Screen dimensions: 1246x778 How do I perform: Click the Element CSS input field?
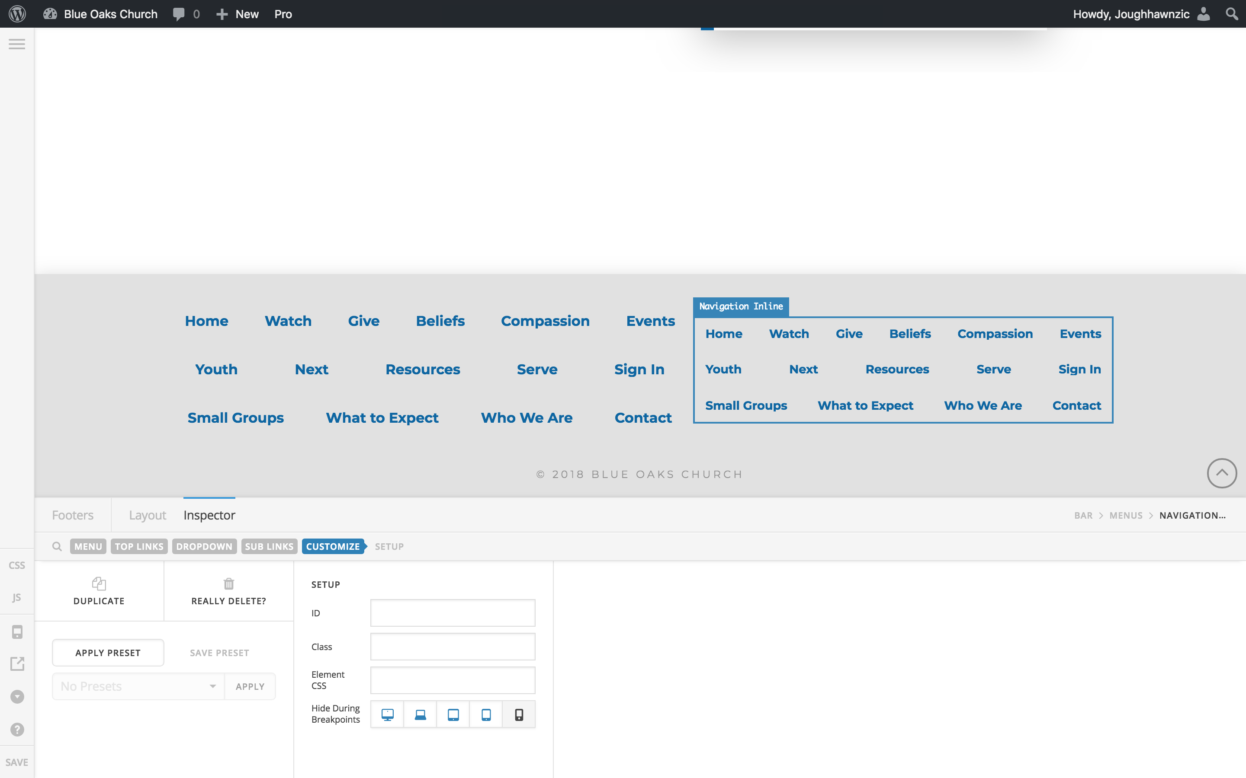tap(453, 680)
